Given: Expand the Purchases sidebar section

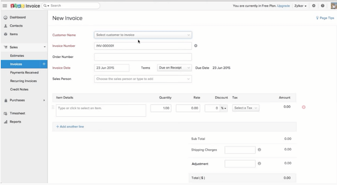Looking at the screenshot, I should pyautogui.click(x=24, y=100).
